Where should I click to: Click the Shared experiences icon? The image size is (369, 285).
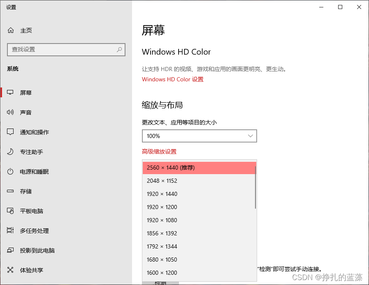coord(10,270)
